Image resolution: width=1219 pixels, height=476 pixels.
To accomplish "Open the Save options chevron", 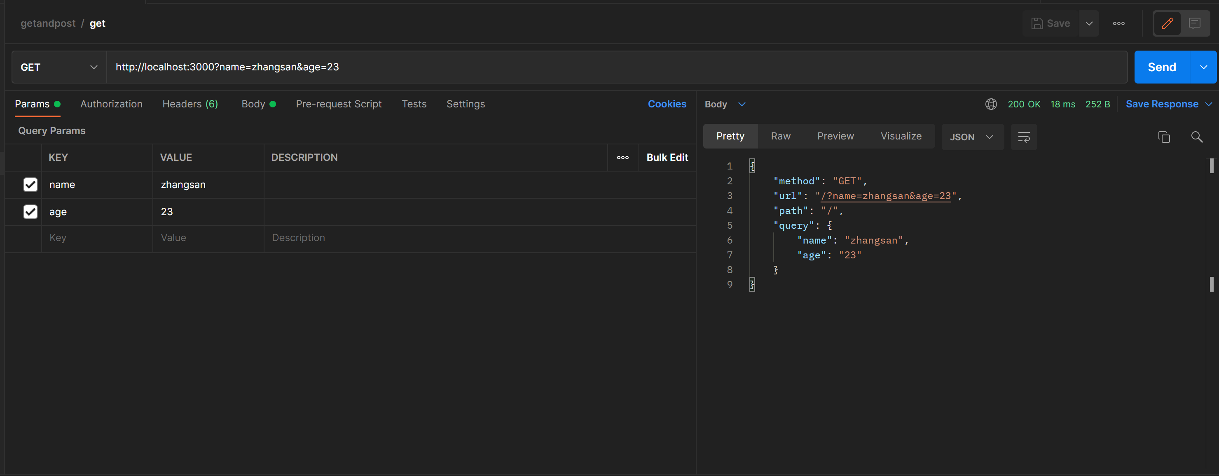I will click(x=1089, y=23).
